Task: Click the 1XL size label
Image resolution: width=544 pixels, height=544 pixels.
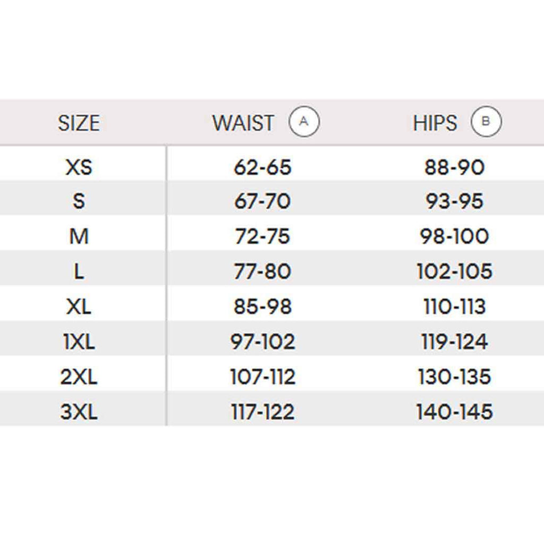Action: pos(79,342)
